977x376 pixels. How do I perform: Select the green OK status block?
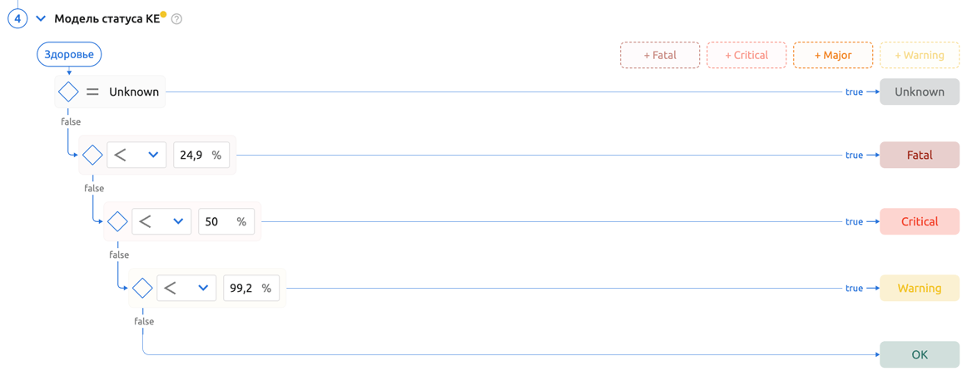coord(920,355)
